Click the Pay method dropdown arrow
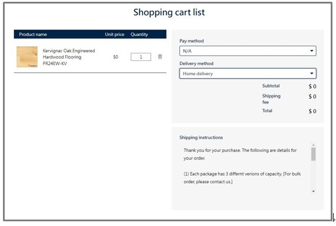The width and height of the screenshot is (336, 226). coord(311,51)
